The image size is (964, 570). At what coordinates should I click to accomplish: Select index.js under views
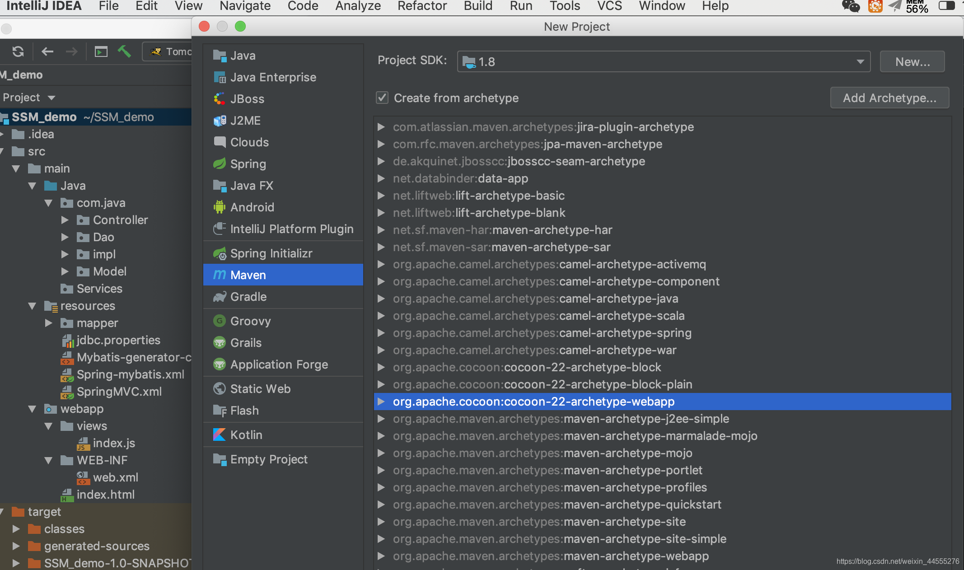click(x=114, y=443)
